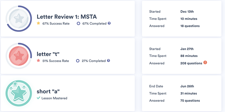Image resolution: width=225 pixels, height=112 pixels.
Task: Click the circle icon beside 67% Completed
Action: [x=78, y=24]
